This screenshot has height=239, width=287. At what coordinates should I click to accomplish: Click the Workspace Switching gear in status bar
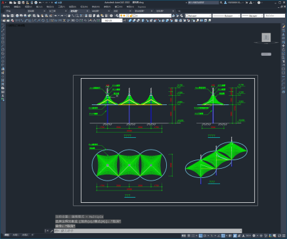point(254,236)
